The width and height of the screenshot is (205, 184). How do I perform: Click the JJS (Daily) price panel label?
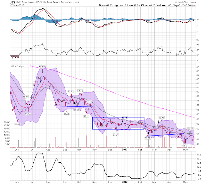click(17, 66)
